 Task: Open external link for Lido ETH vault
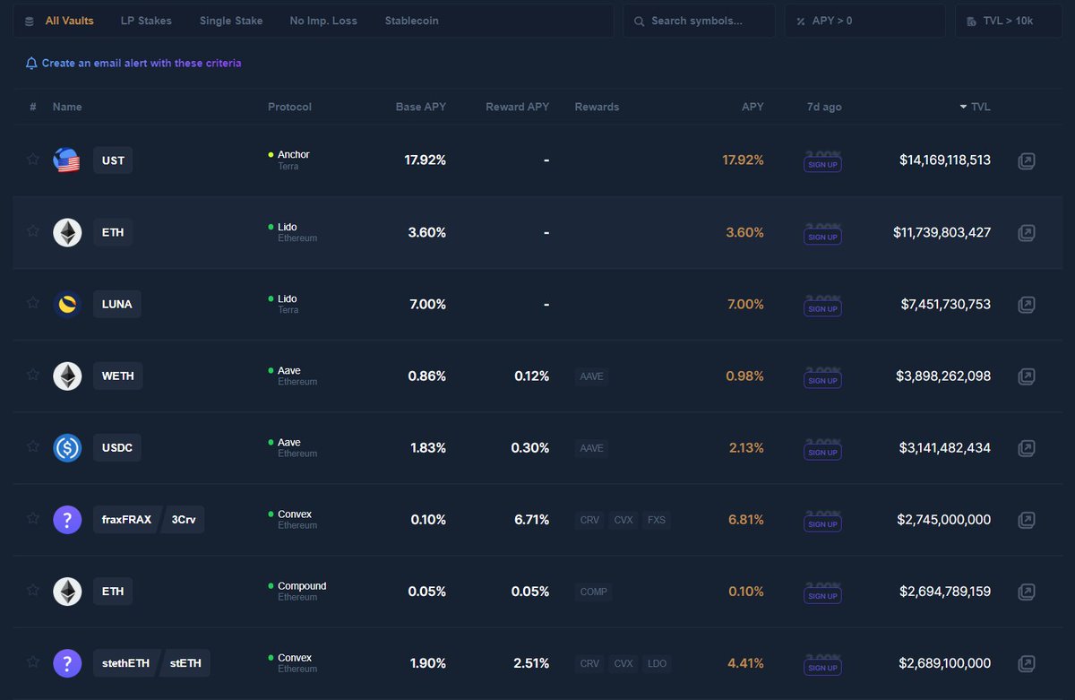point(1027,233)
